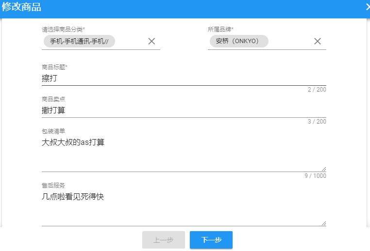
Task: Click the 售后服务 textarea resize handle
Action: 324,223
